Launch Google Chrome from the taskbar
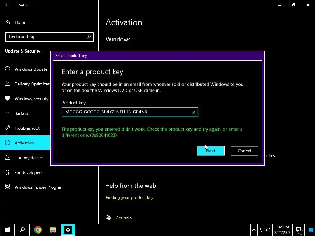Image resolution: width=315 pixels, height=236 pixels. [x=38, y=230]
